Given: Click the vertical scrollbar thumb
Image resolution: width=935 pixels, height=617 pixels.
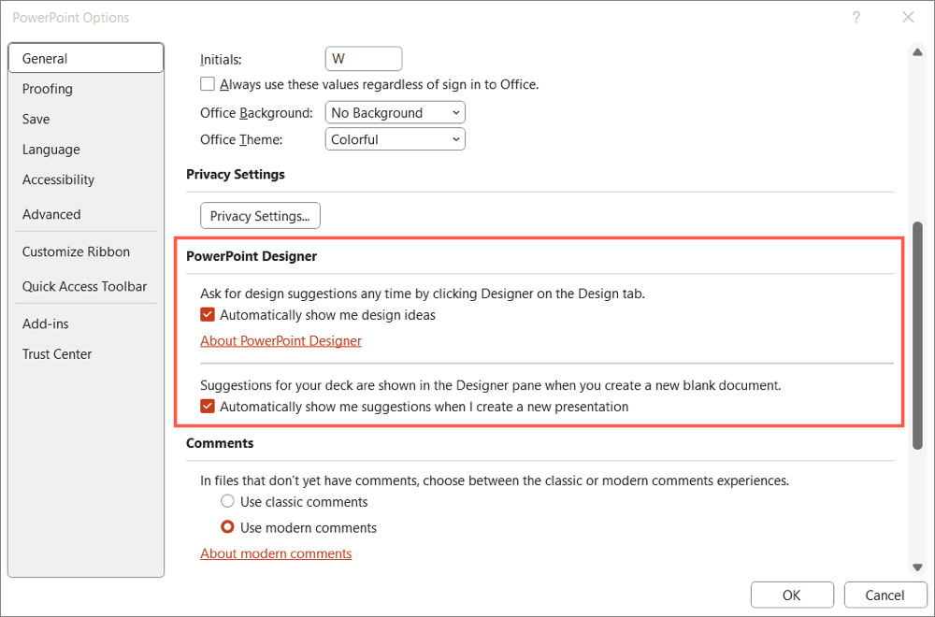Looking at the screenshot, I should [917, 337].
